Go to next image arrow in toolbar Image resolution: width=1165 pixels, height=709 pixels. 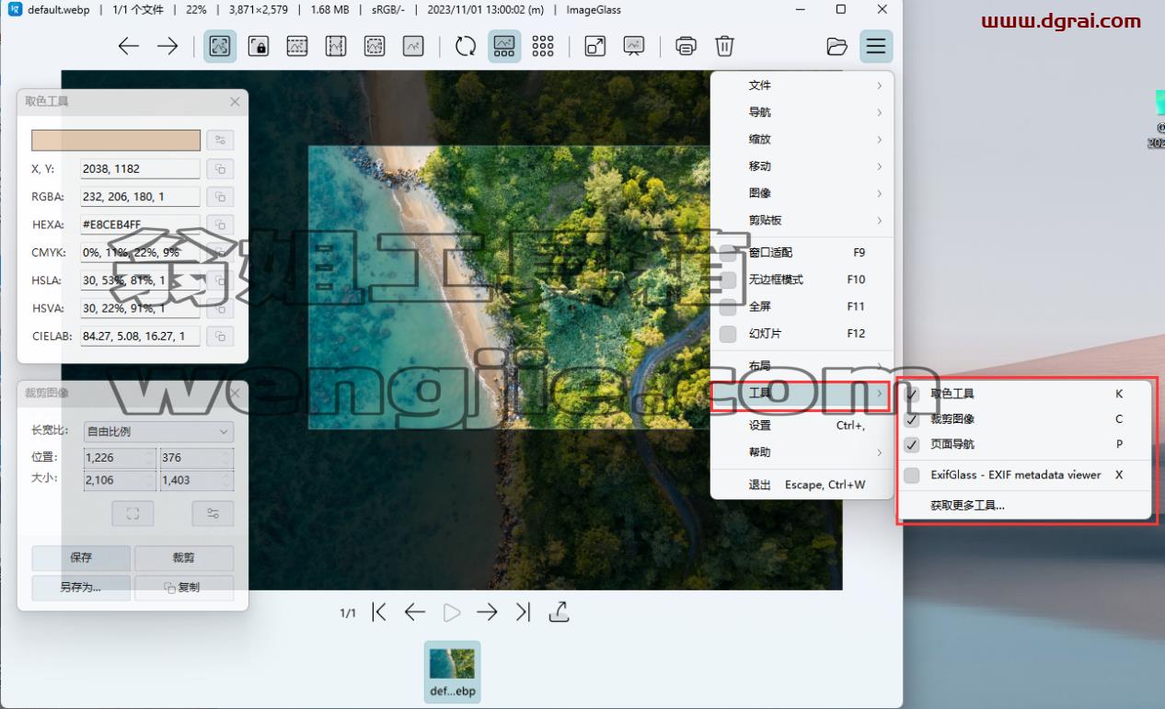click(x=167, y=46)
